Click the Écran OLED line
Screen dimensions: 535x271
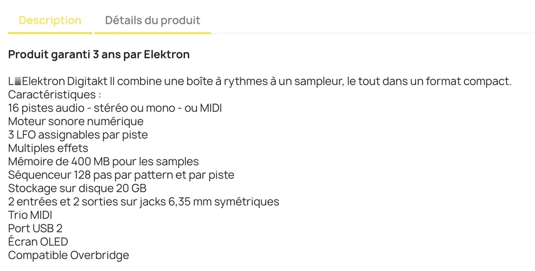point(38,242)
